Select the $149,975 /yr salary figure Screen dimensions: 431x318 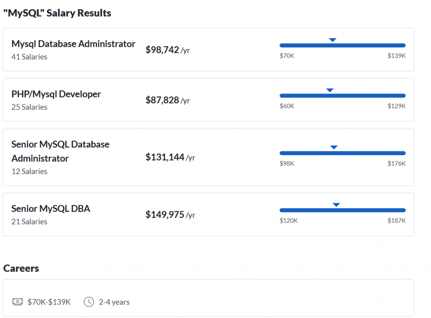click(x=170, y=215)
